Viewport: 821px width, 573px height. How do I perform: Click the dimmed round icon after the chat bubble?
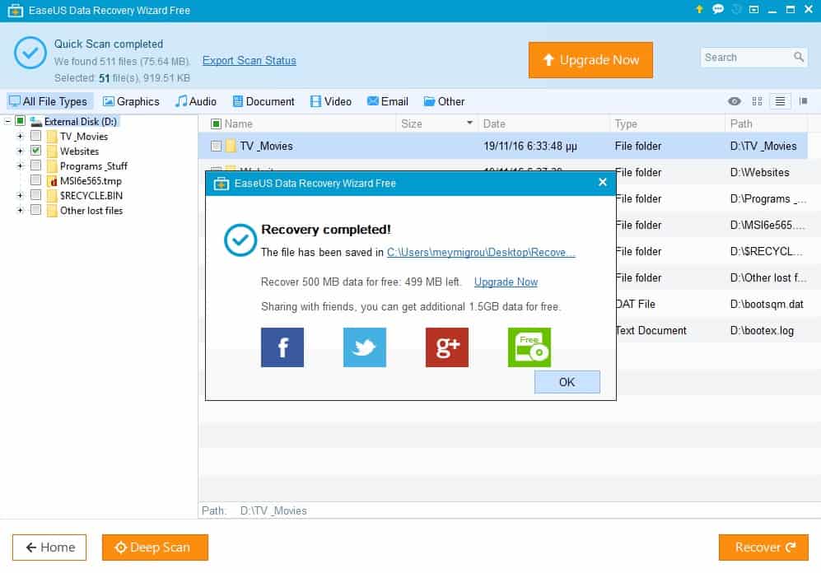[x=736, y=9]
